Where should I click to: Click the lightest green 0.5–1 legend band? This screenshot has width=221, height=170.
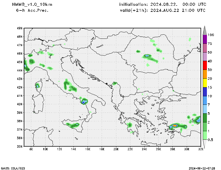click(x=205, y=135)
